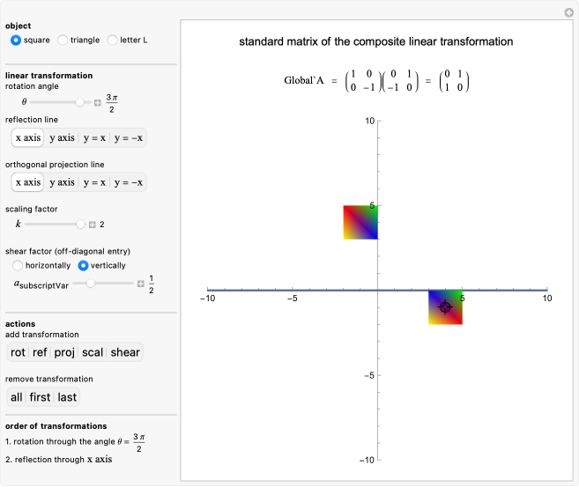579x487 pixels.
Task: Add a shear transformation
Action: [125, 352]
